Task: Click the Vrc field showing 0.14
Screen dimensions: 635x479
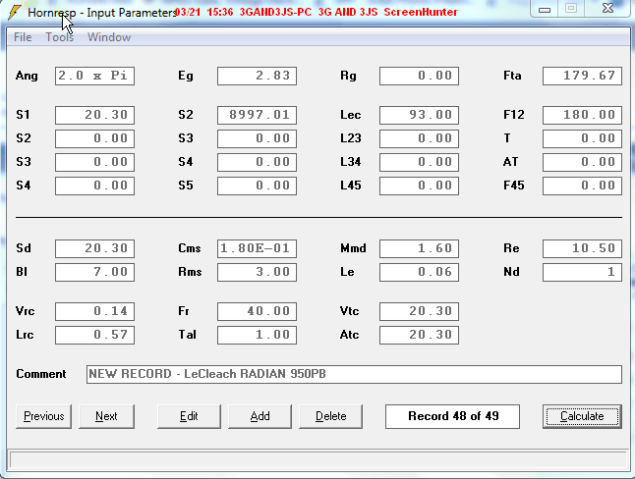Action: click(x=94, y=311)
